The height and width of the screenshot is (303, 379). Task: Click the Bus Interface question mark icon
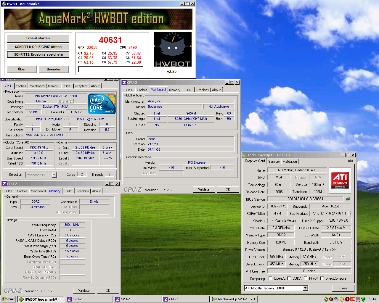(x=350, y=213)
